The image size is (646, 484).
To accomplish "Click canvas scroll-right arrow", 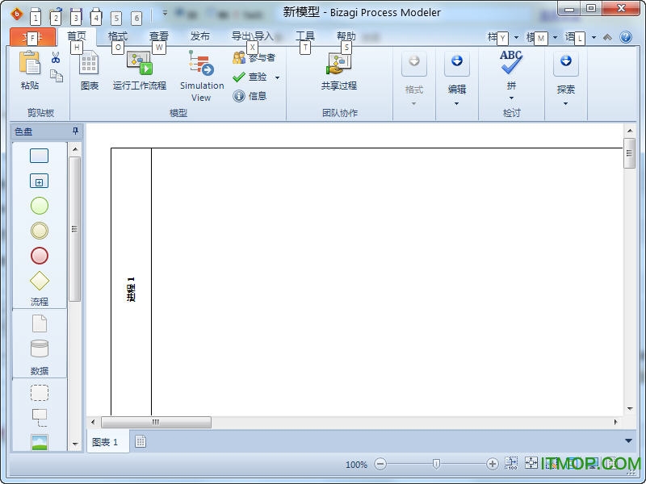I will [616, 422].
